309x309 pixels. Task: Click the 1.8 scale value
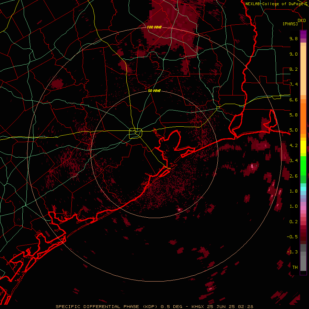coord(294,191)
